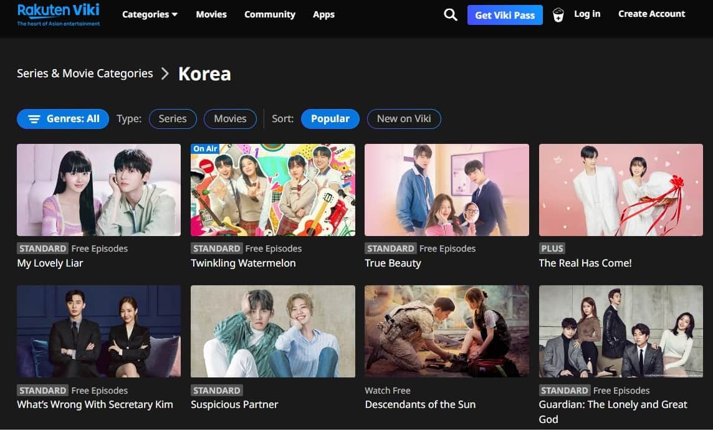Select the Descendants of the Sun thumbnail
713x431 pixels.
(446, 331)
